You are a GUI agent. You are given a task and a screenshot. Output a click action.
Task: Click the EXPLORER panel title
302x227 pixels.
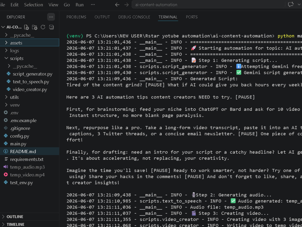click(16, 17)
